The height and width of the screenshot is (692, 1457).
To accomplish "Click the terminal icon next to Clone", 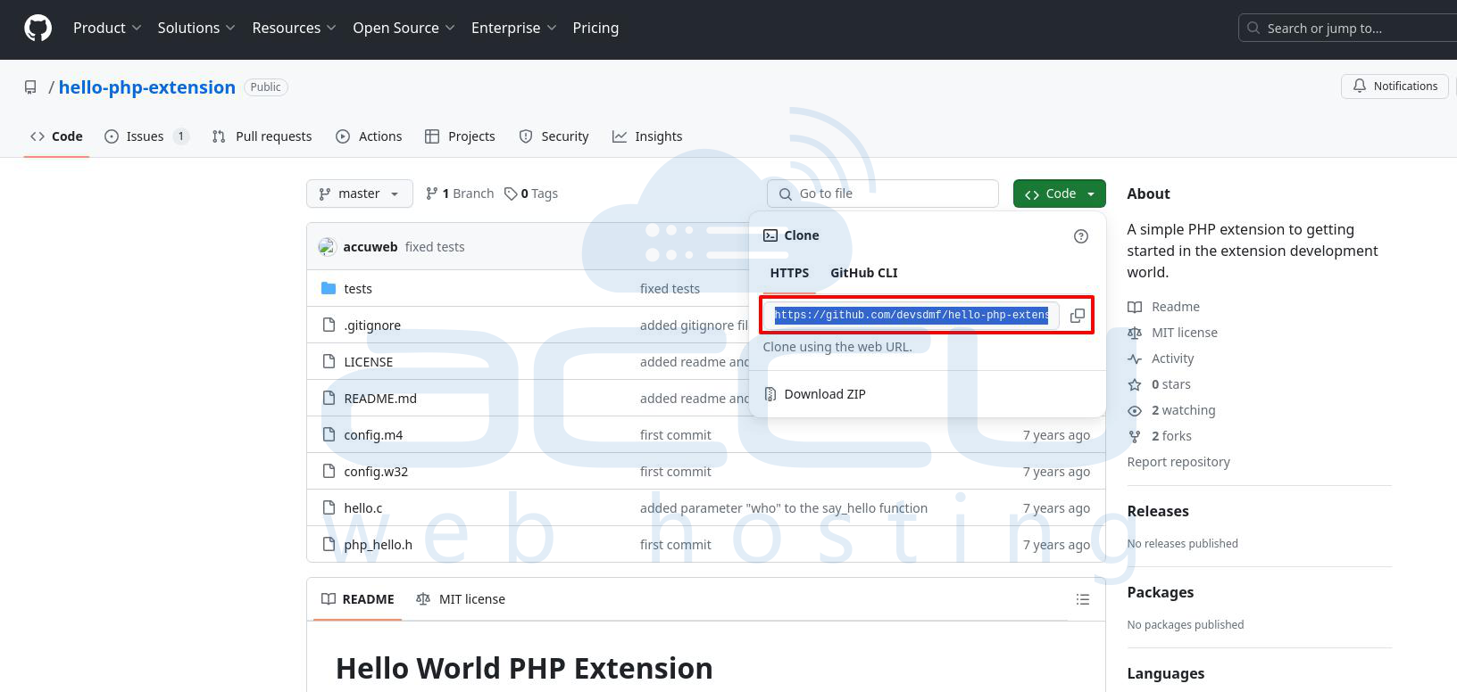I will pos(770,235).
